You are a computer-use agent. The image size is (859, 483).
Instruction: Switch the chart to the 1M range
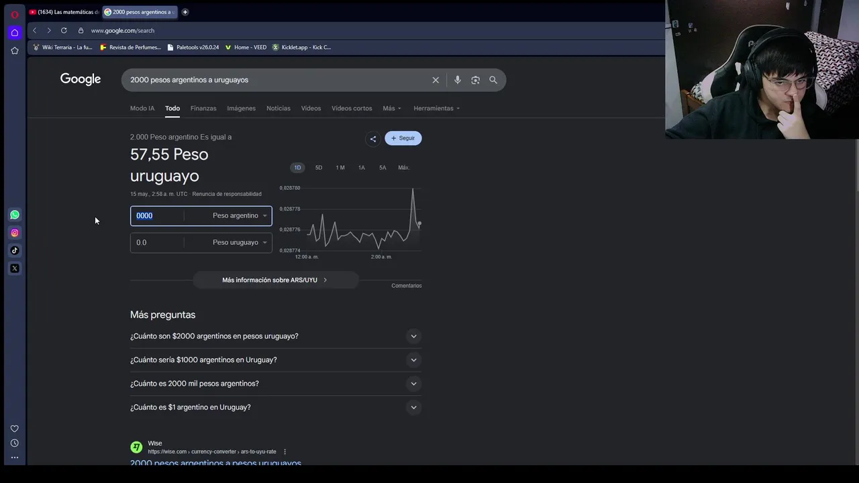pos(340,168)
